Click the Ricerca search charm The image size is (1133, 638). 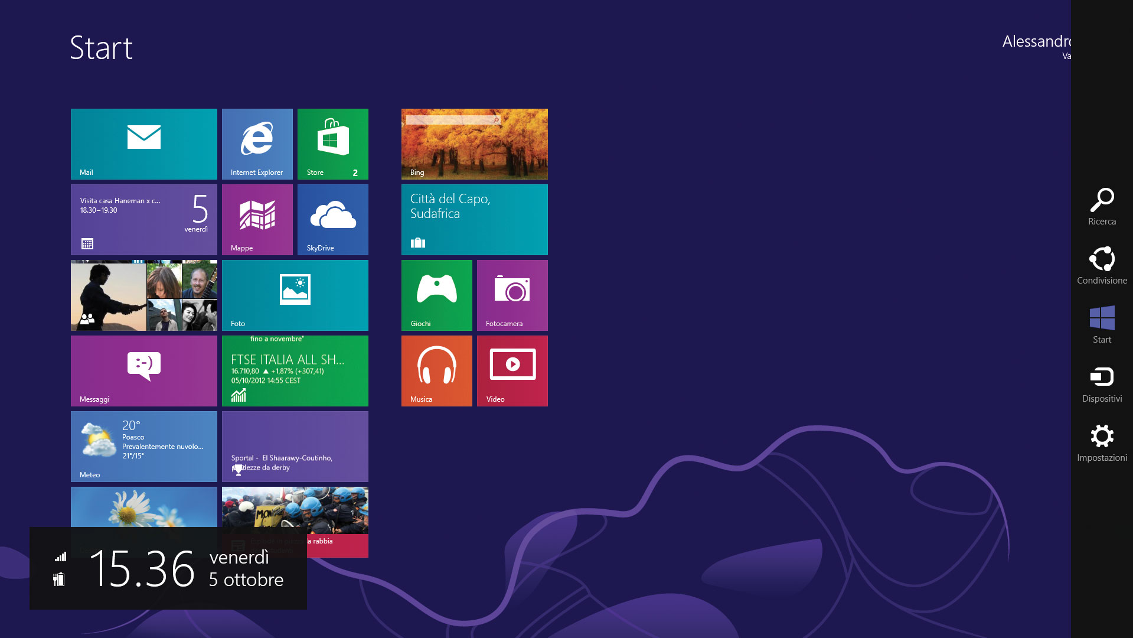click(x=1102, y=207)
